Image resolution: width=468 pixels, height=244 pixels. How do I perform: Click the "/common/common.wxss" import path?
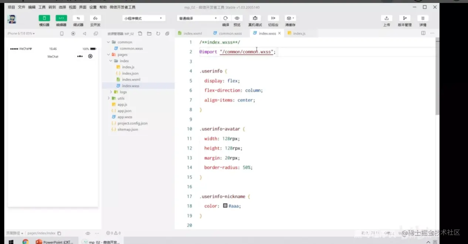click(246, 52)
